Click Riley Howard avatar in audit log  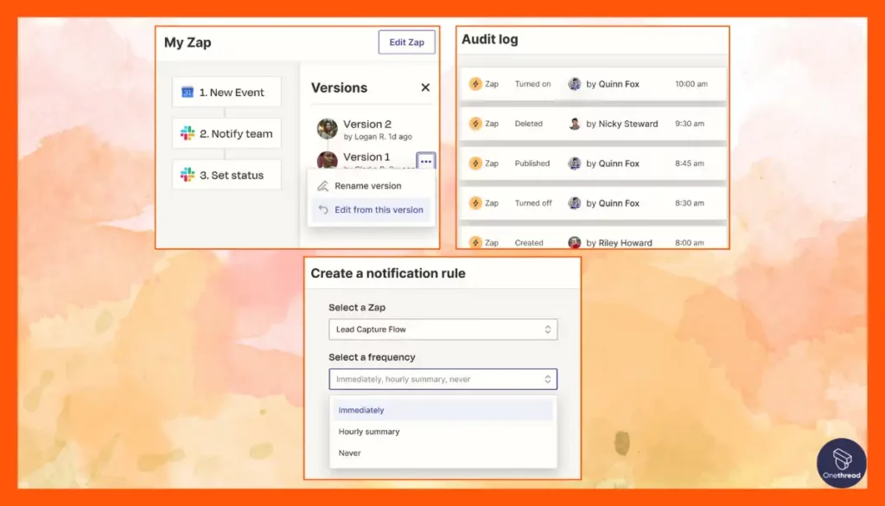575,242
